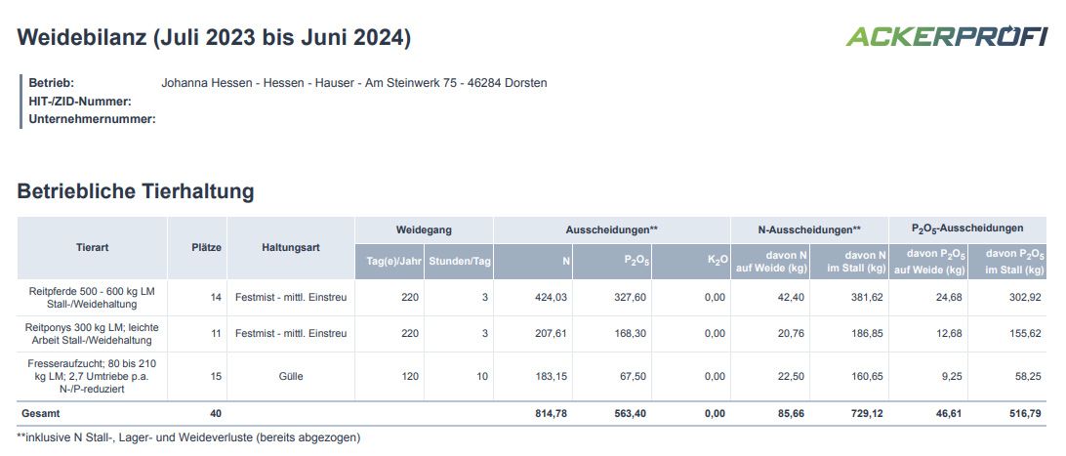Click the Haltungsart column header
This screenshot has width=1066, height=456.
click(x=291, y=247)
